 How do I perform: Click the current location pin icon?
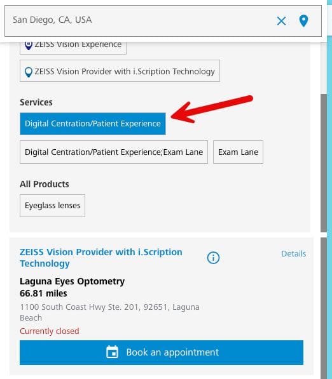[x=303, y=21]
